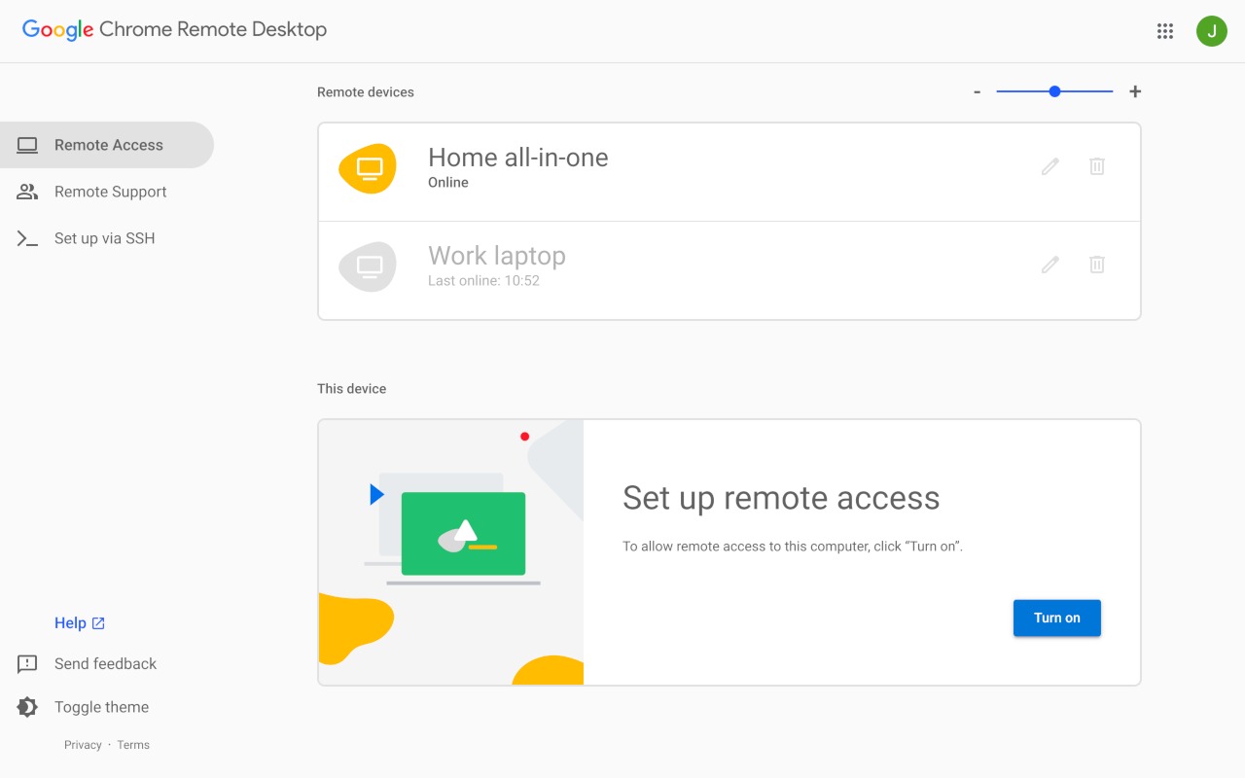
Task: Click the trash icon next to Home all-in-one
Action: pos(1096,166)
